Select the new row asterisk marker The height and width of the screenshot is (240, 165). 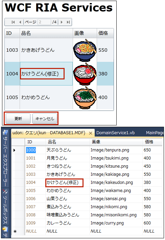point(15,231)
